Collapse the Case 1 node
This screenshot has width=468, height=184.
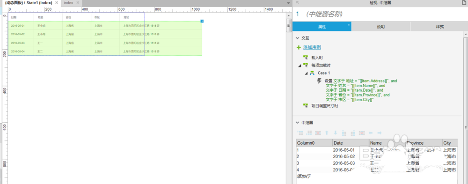(307, 73)
